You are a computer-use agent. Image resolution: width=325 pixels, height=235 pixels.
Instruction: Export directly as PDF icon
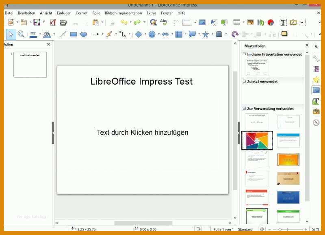point(53,22)
